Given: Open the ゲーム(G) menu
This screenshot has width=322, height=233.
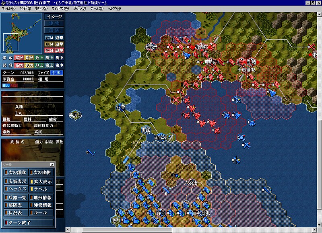Looking at the screenshot, I should [x=97, y=8].
